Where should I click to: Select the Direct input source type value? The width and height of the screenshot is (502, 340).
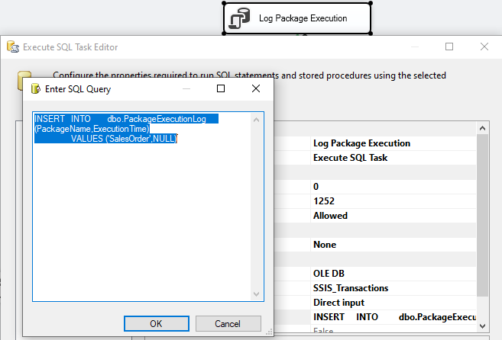(338, 303)
